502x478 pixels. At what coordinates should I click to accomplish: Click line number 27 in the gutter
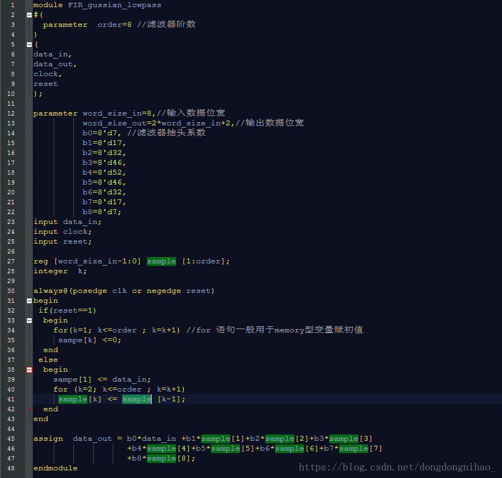pos(11,261)
